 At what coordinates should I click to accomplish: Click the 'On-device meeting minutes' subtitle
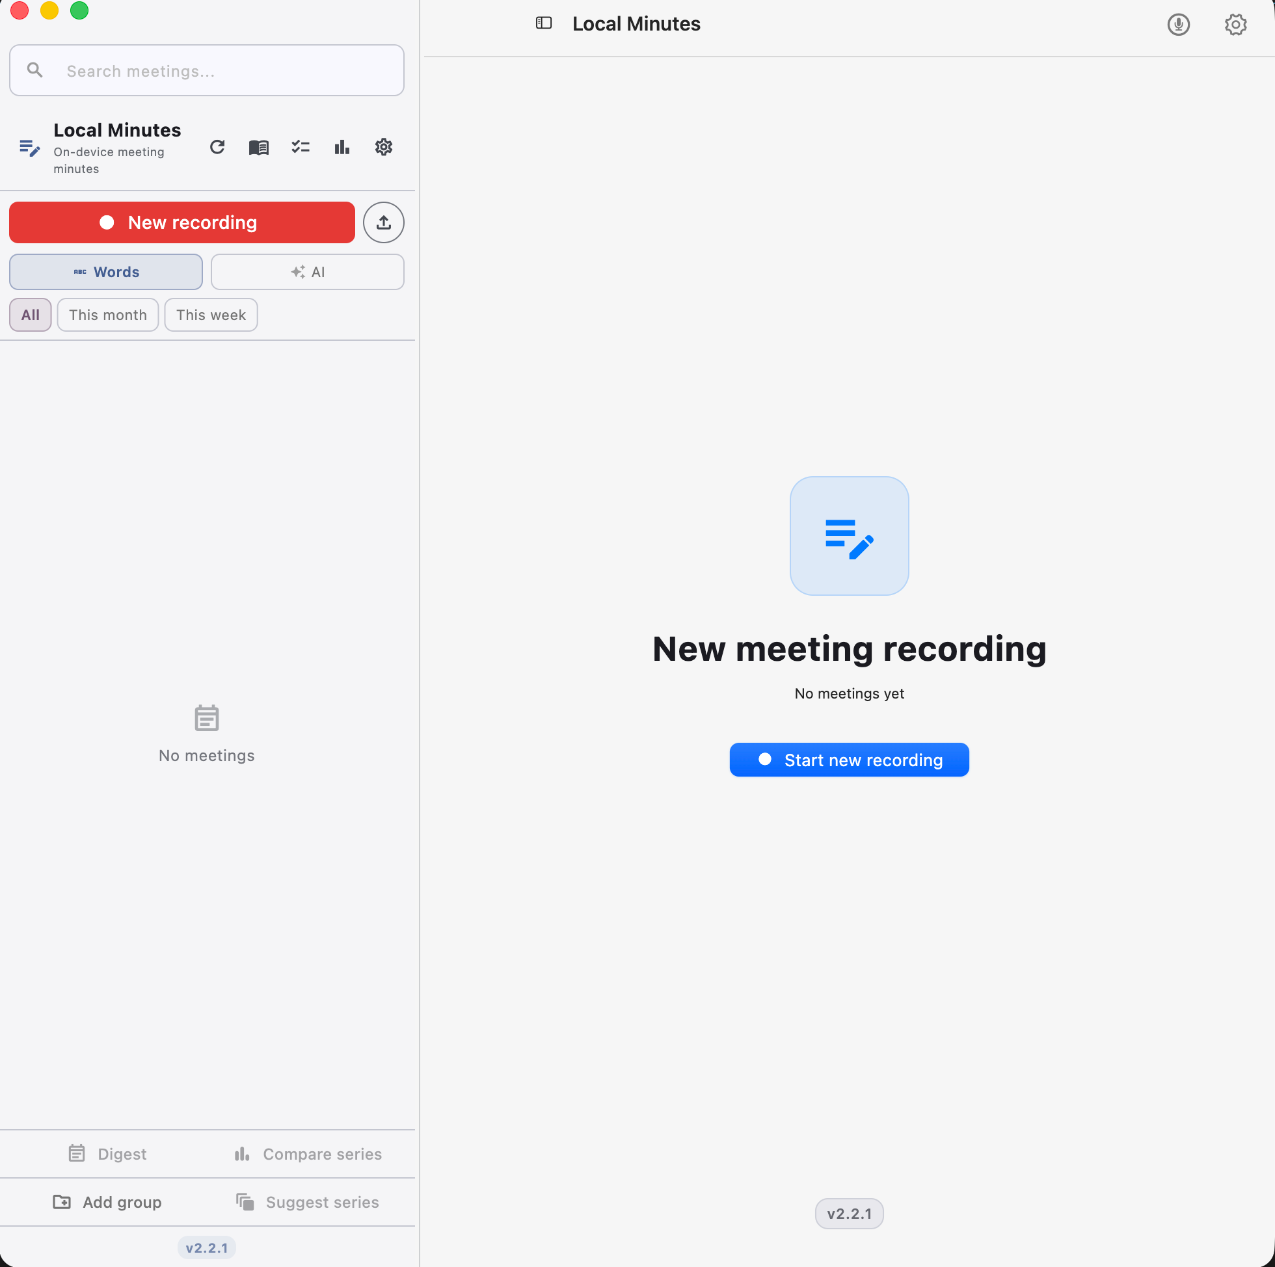[x=109, y=161]
